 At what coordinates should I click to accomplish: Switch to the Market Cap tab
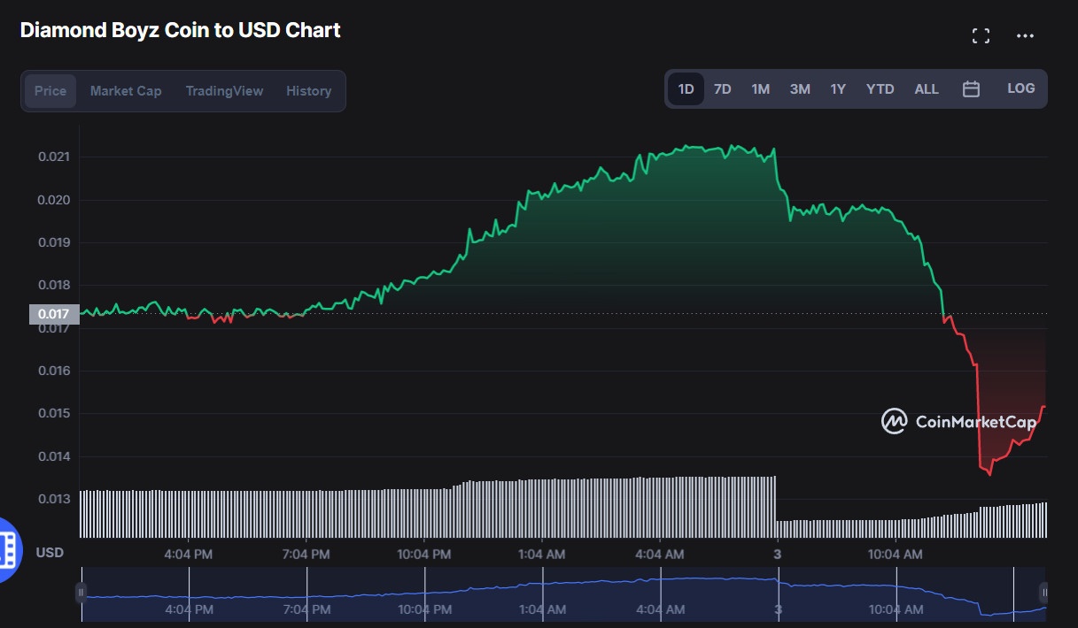pos(126,91)
